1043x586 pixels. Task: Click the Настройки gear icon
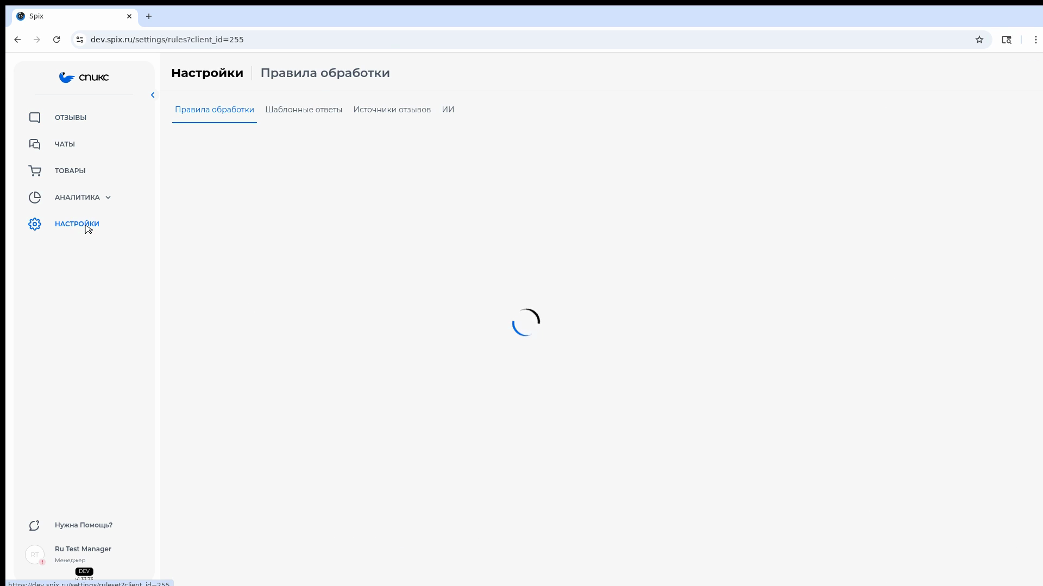pos(35,224)
